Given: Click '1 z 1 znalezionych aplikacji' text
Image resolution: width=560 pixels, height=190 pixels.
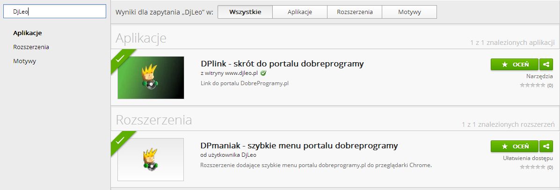Looking at the screenshot, I should (x=512, y=43).
